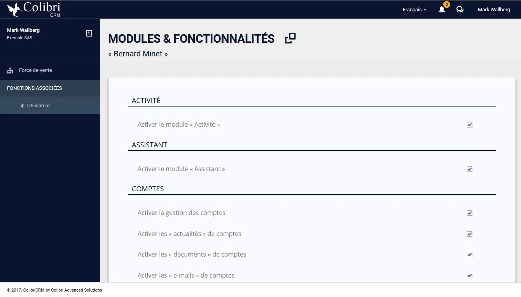Uncheck Activer le module « Activité »
521x297 pixels.
click(x=470, y=125)
